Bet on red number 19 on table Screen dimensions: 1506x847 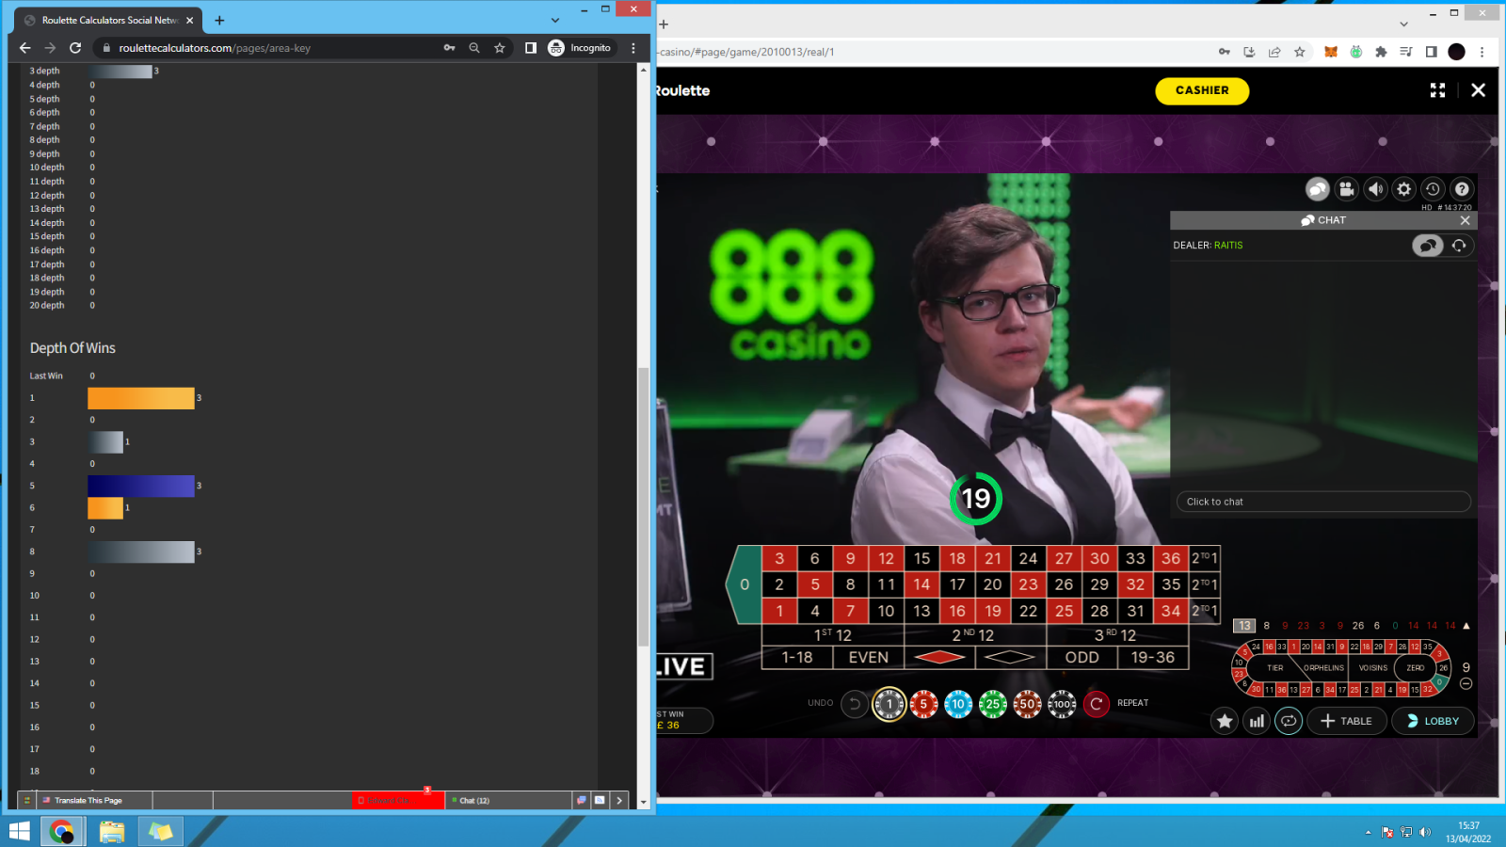pos(993,611)
